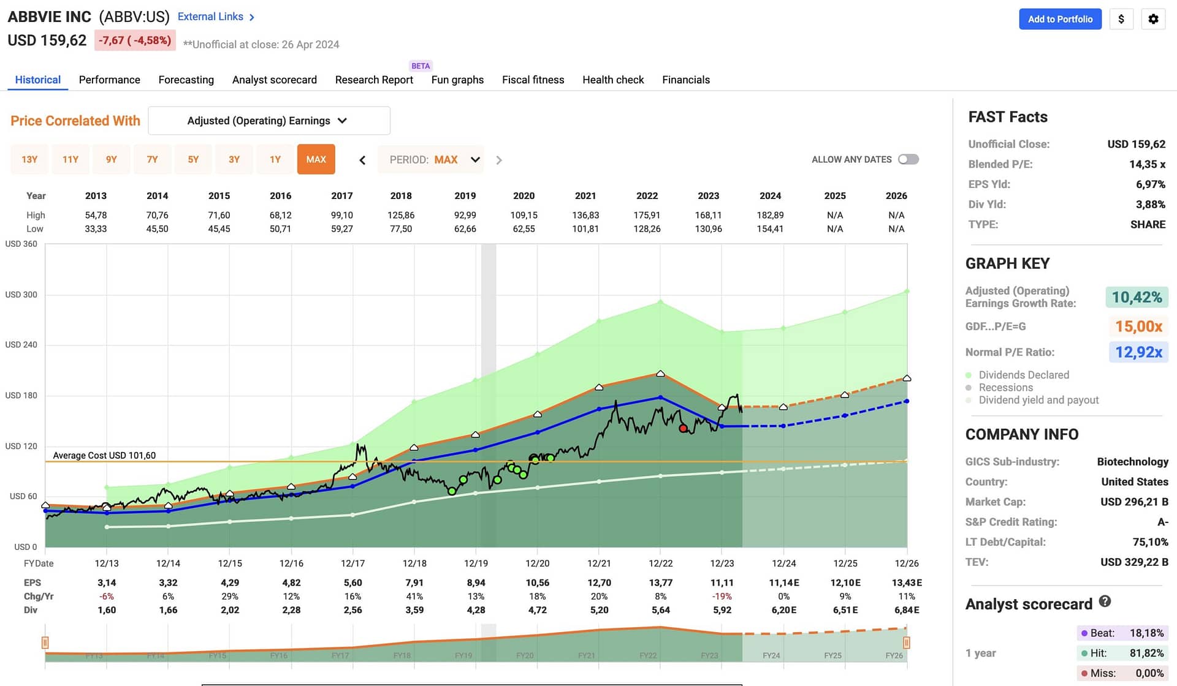Viewport: 1177px width, 686px height.
Task: Click the 2024 estimated EPS 11,14E
Action: [x=784, y=582]
